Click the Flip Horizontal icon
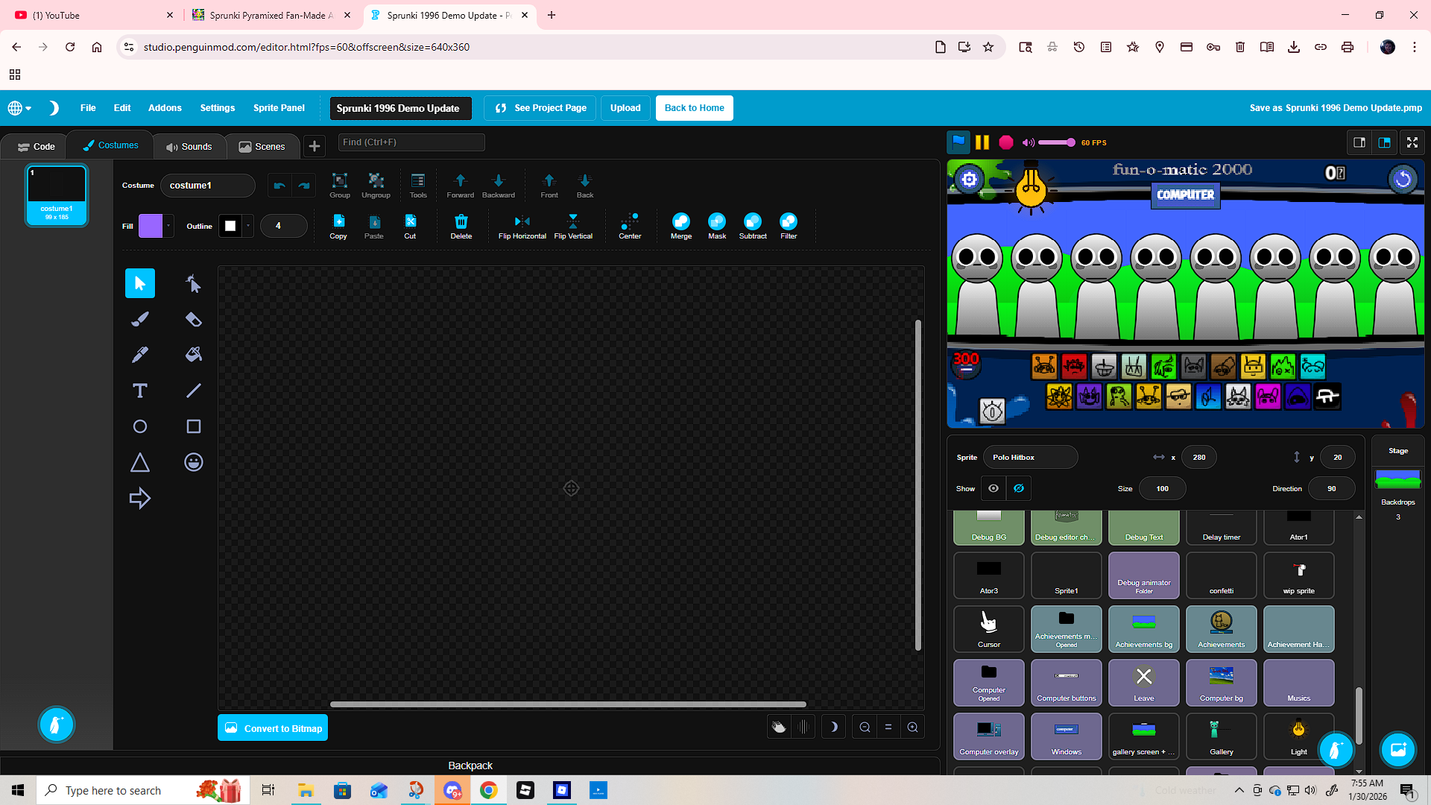 522,221
